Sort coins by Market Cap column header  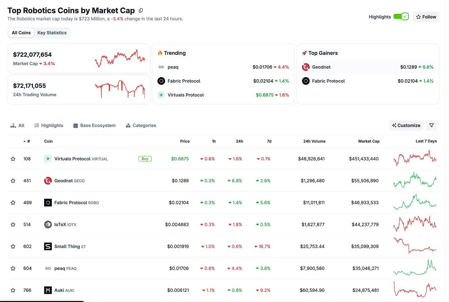369,141
